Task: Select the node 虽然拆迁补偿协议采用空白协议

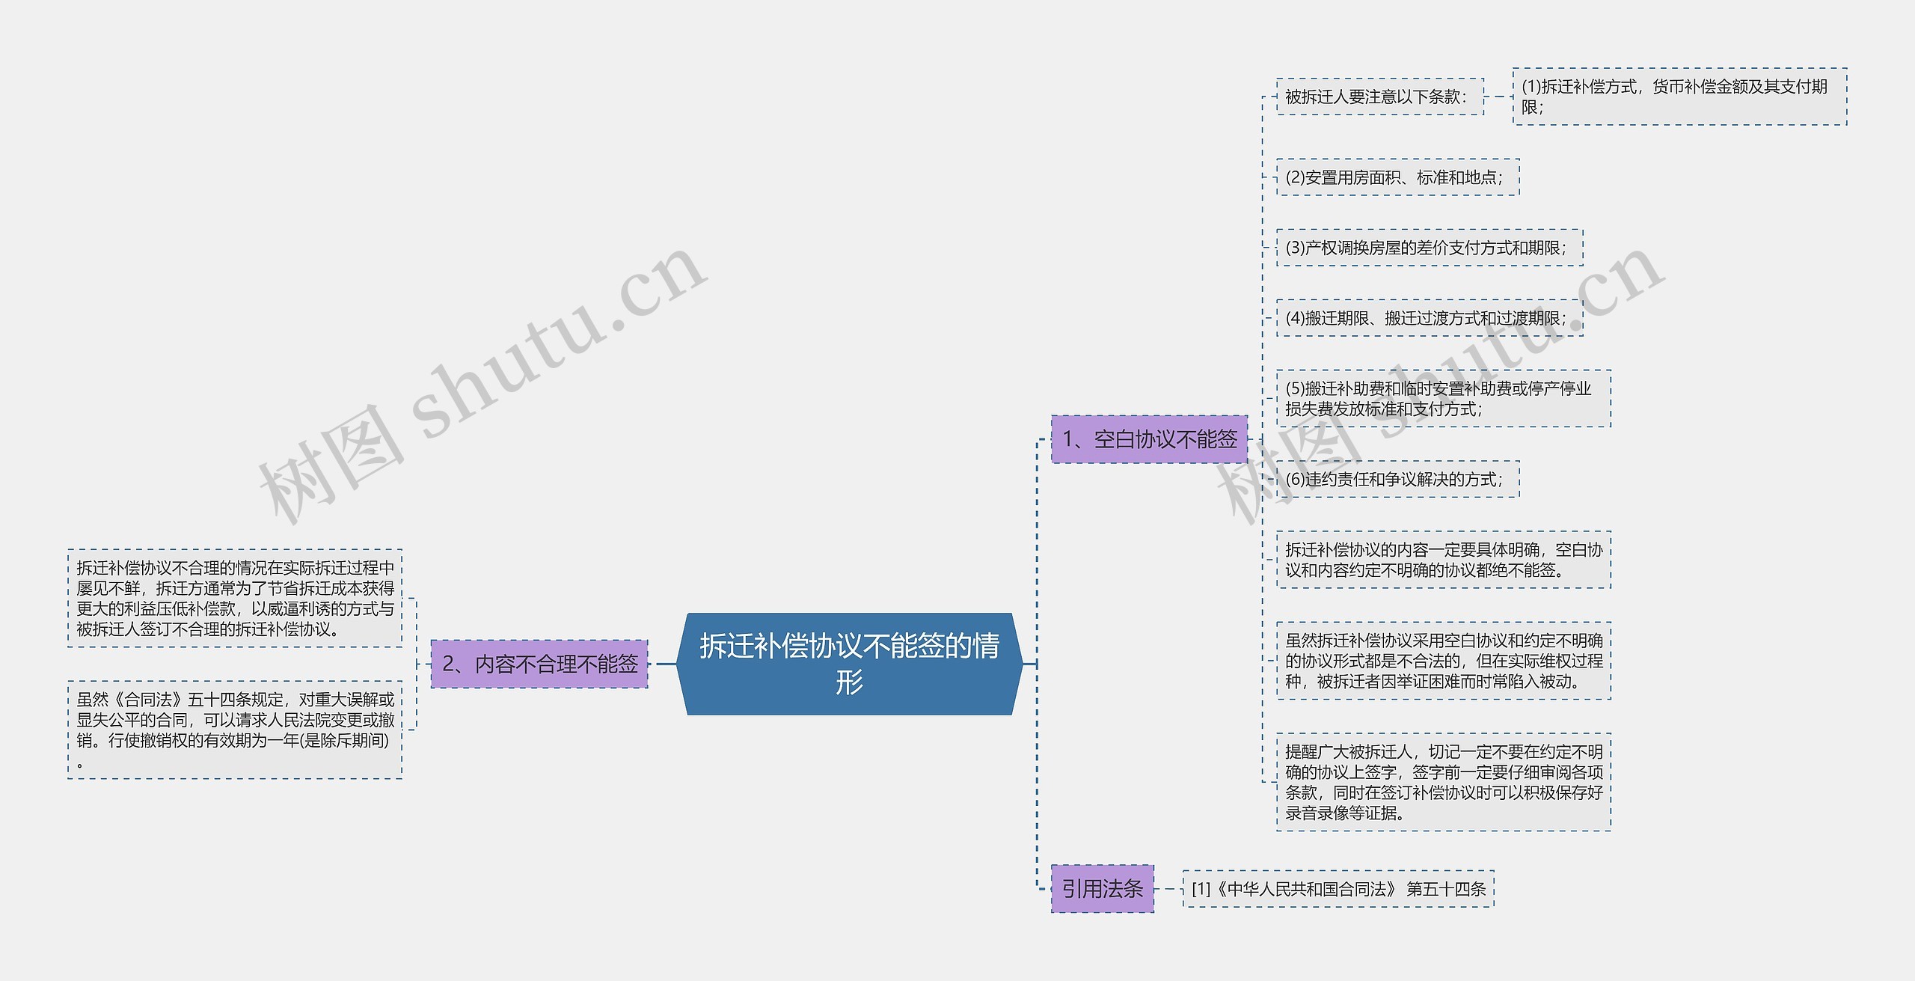Action: (x=1444, y=661)
